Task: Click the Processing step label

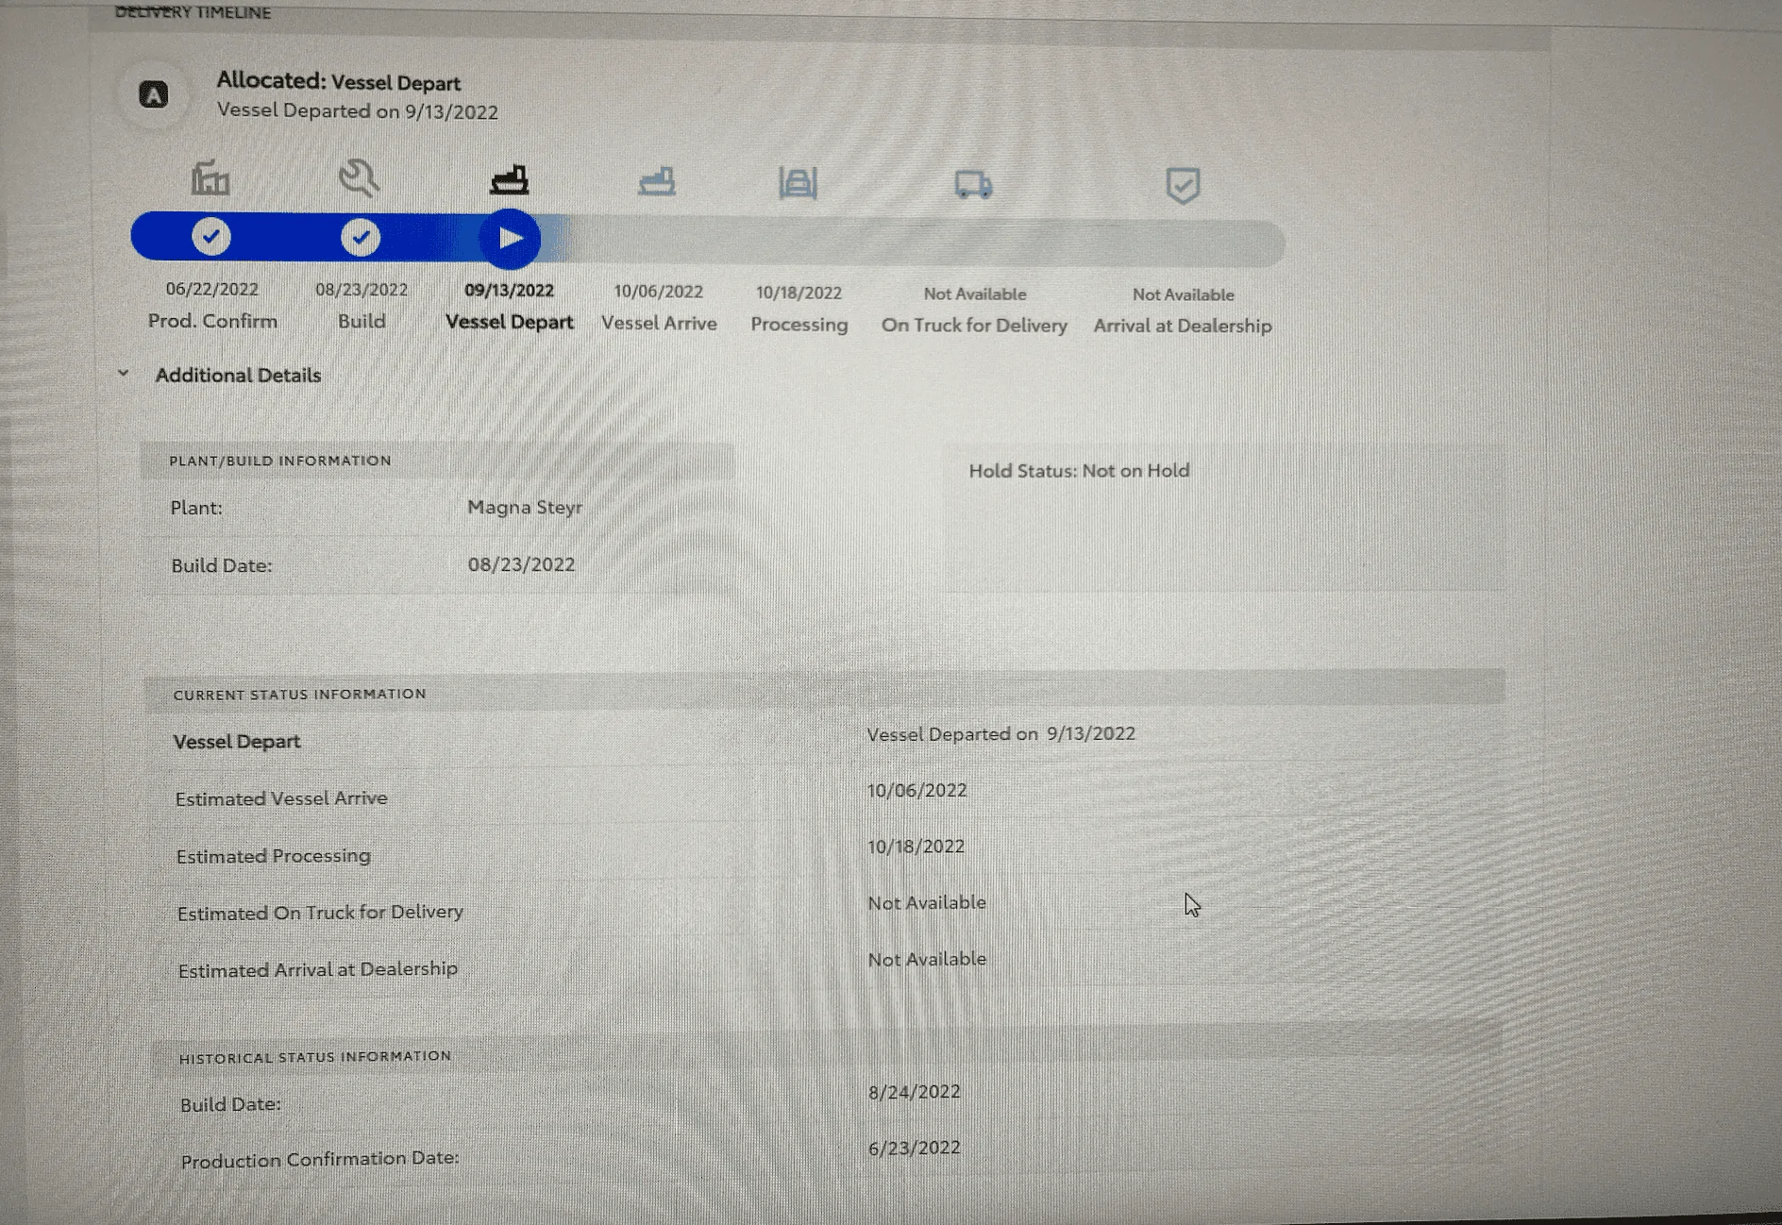Action: [x=799, y=325]
